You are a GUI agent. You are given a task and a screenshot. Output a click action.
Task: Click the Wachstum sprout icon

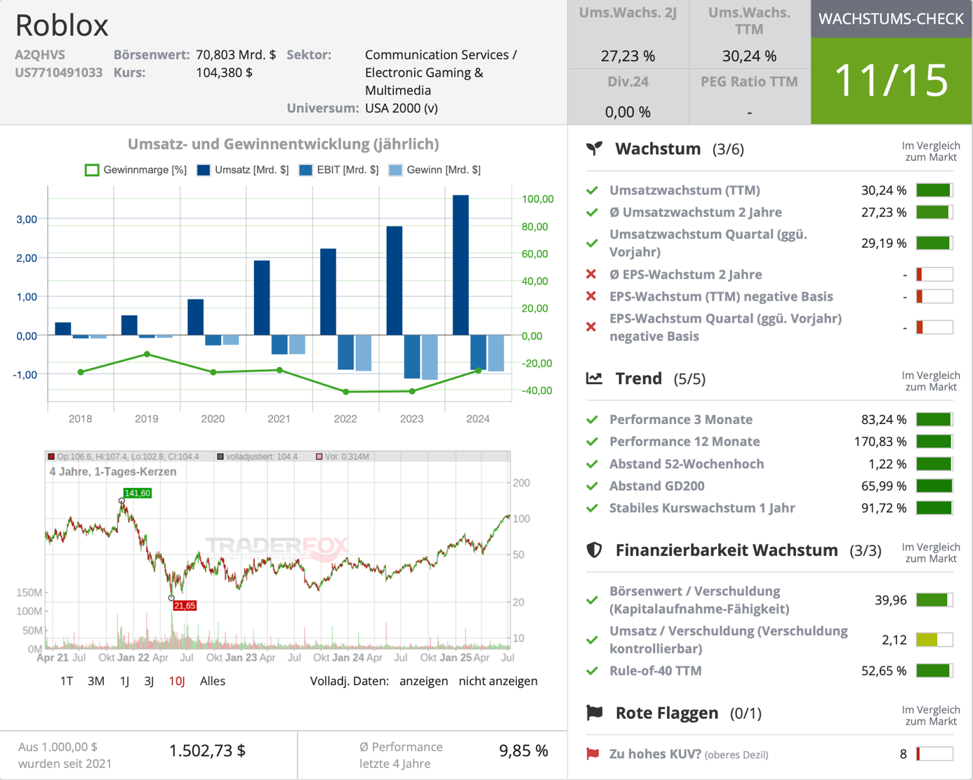[595, 148]
